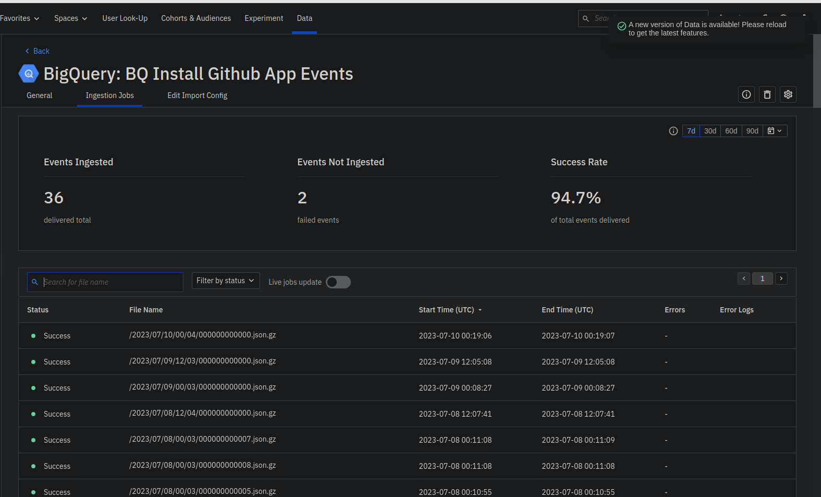
Task: Open the custom calendar date picker
Action: pyautogui.click(x=775, y=131)
